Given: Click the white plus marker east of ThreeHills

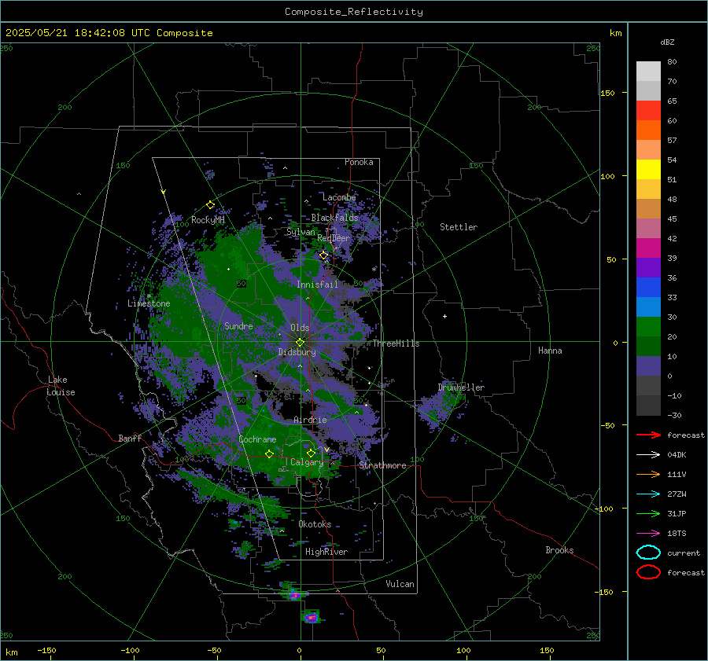Looking at the screenshot, I should click(x=444, y=316).
